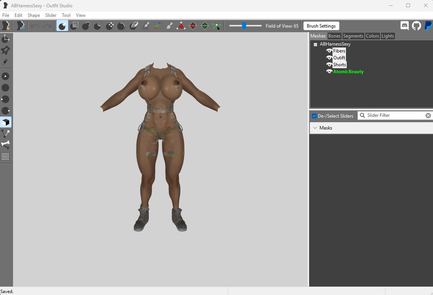Select the ABHarnessSexy project root name

click(335, 44)
